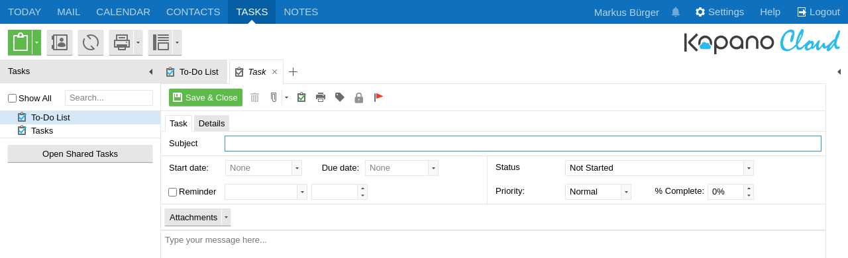
Task: Click the green new task icon
Action: pyautogui.click(x=21, y=42)
